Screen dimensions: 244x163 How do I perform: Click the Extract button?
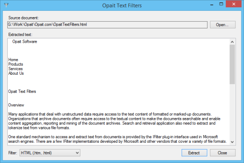tap(194, 153)
